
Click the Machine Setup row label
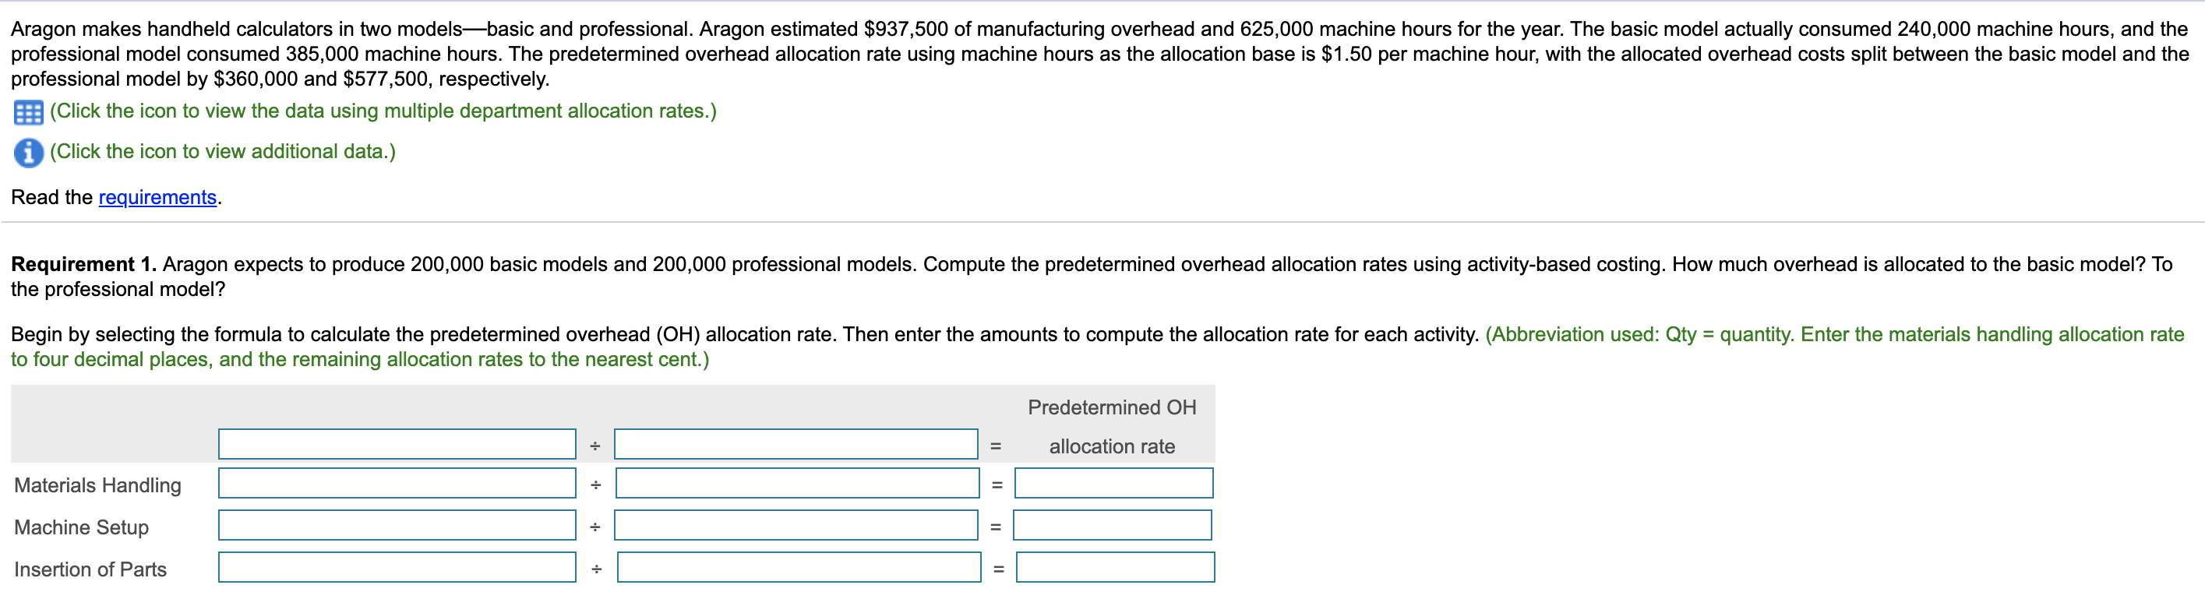pos(80,527)
